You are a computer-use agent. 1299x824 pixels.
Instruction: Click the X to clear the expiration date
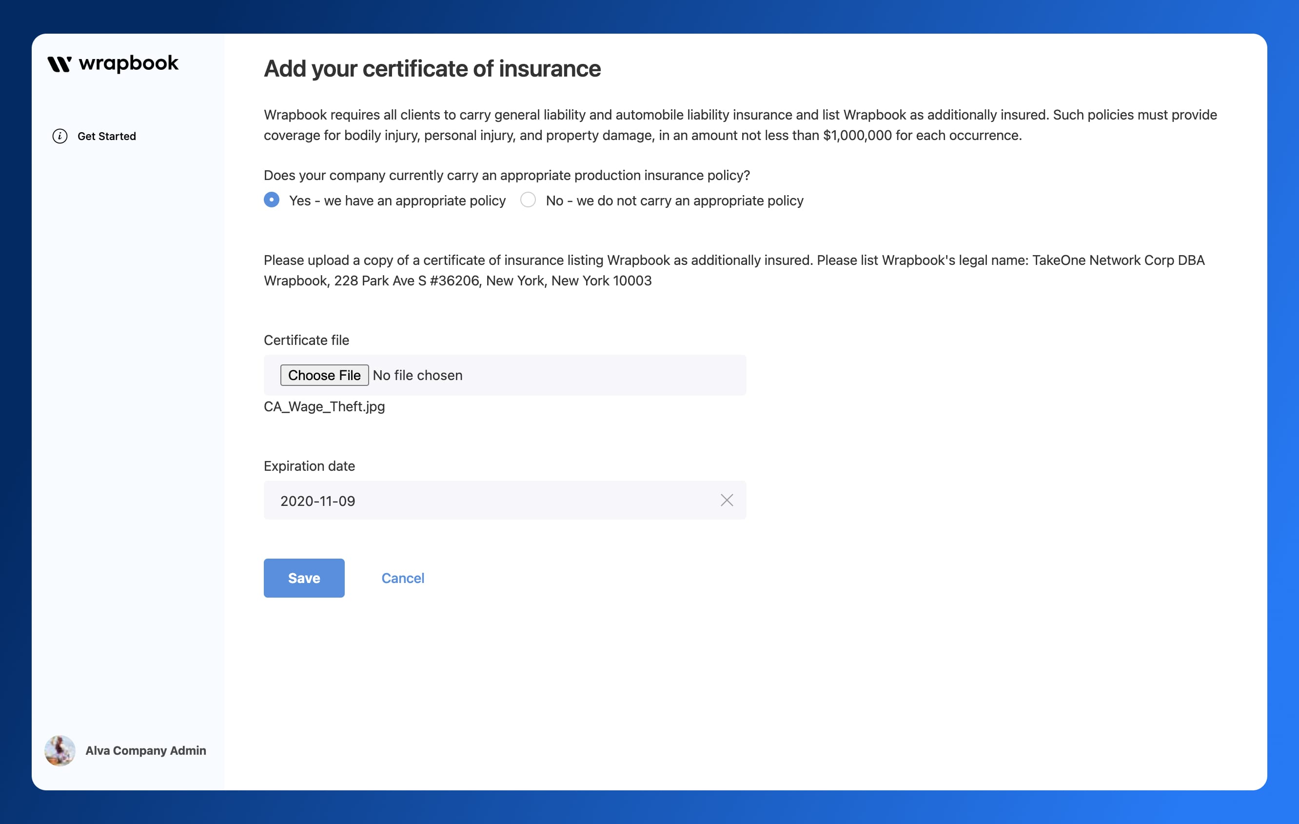click(727, 500)
